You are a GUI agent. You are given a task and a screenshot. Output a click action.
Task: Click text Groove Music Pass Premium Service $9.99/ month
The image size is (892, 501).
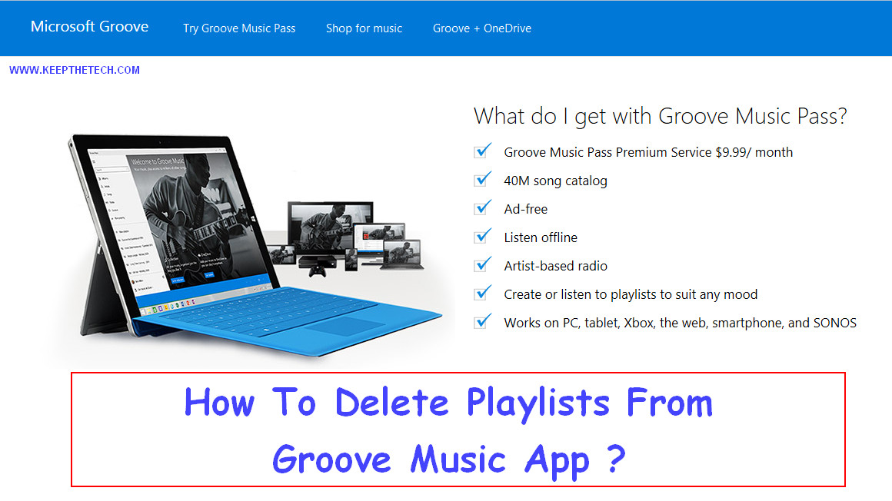tap(648, 152)
